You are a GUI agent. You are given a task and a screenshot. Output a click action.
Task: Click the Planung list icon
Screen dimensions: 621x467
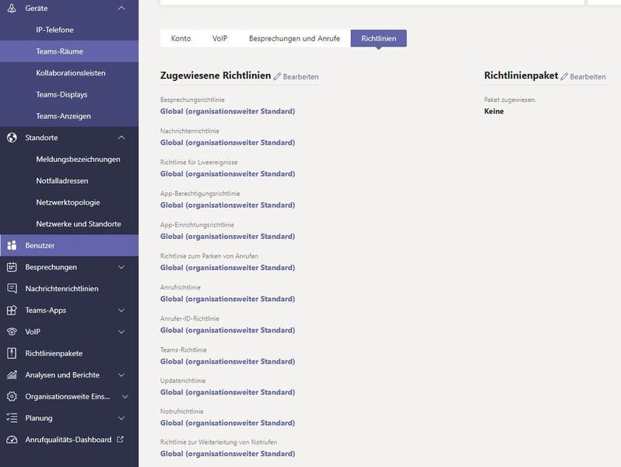pos(12,418)
